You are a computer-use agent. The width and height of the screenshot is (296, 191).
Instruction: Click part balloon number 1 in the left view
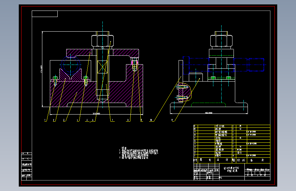45,120
